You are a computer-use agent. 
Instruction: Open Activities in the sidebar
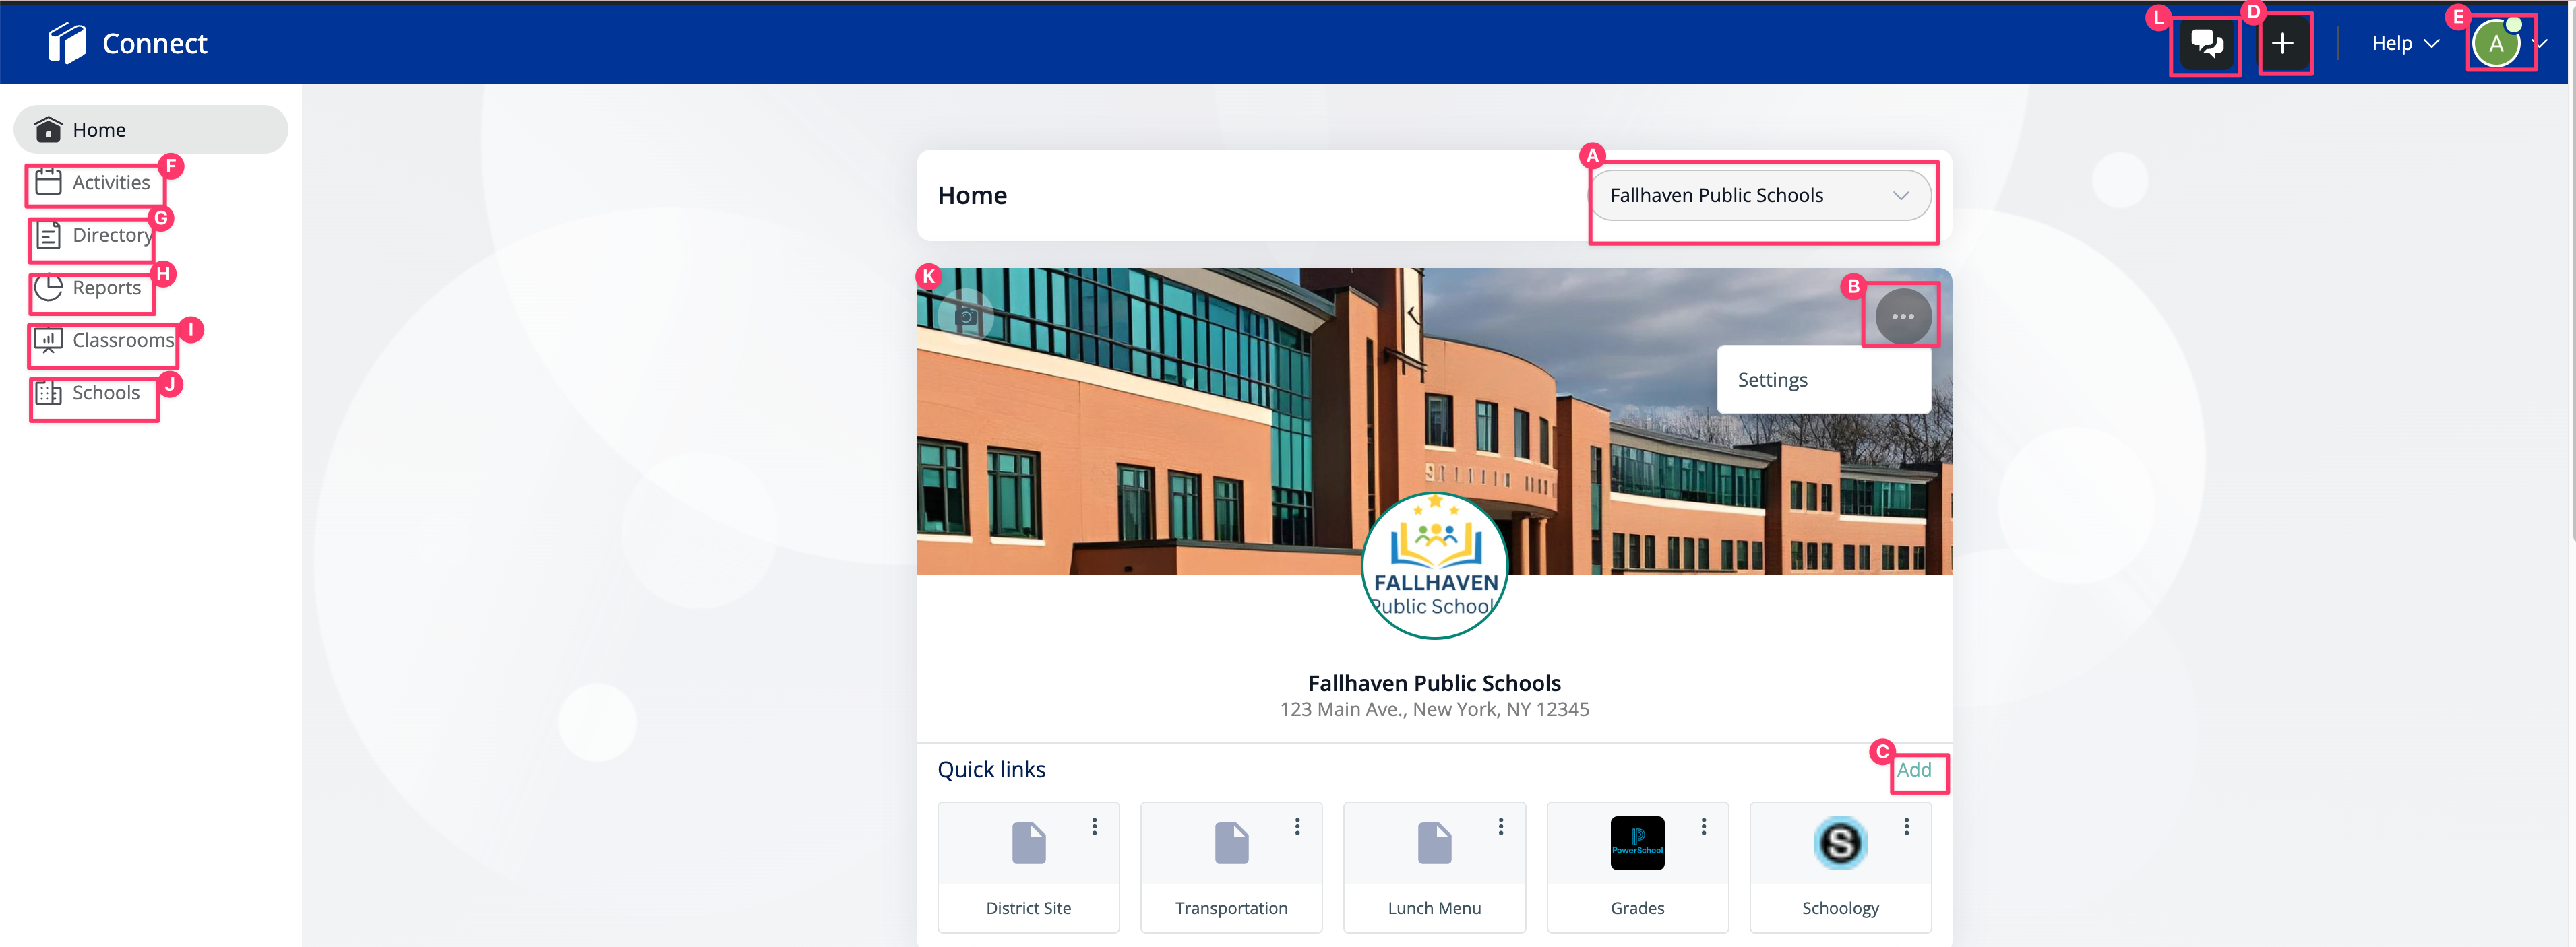tap(93, 183)
